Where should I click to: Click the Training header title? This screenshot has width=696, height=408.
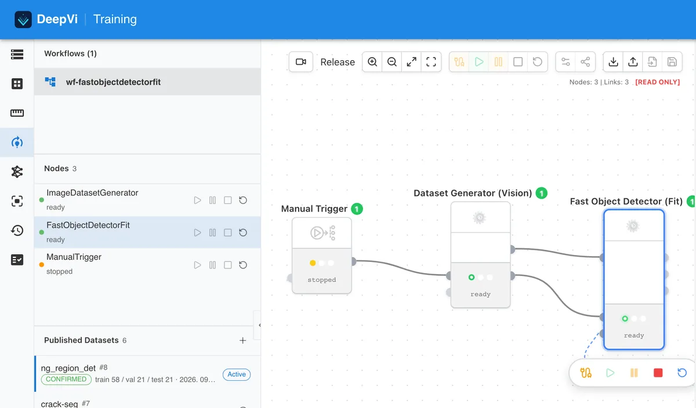coord(115,19)
